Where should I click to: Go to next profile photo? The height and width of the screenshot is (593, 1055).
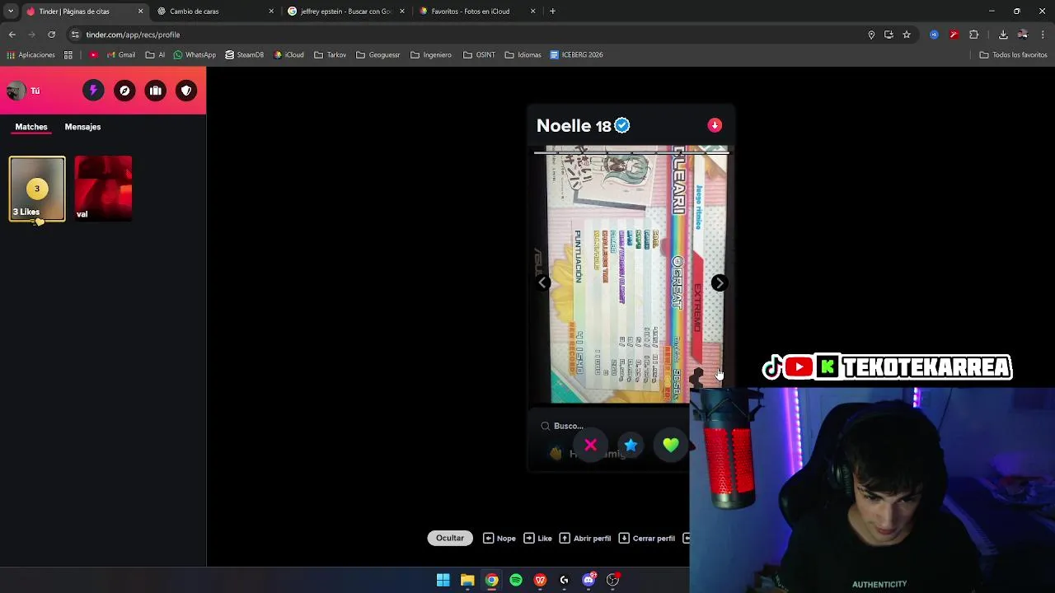click(x=719, y=282)
